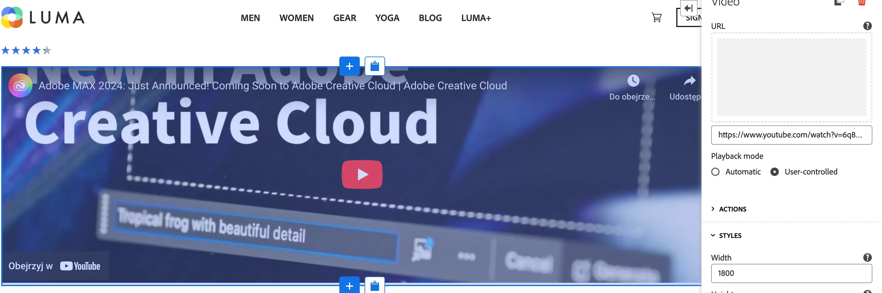Open the MEN menu

pyautogui.click(x=250, y=18)
